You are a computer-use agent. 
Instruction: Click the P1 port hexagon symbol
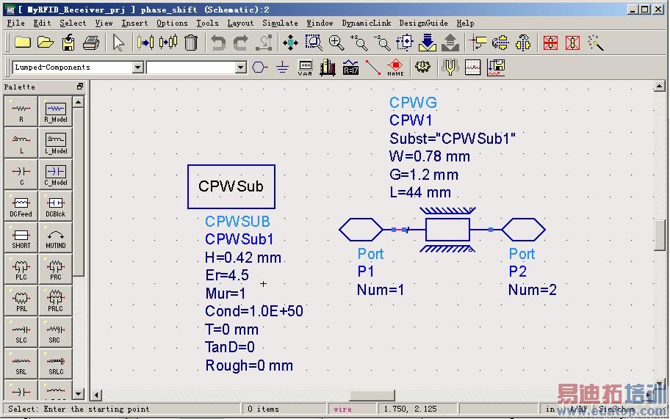[361, 230]
